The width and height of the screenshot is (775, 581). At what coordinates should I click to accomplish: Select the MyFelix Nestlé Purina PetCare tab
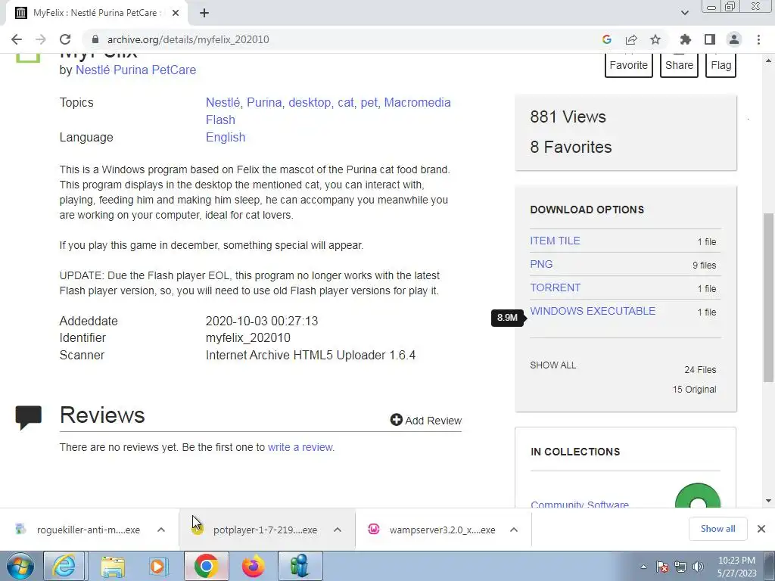click(x=94, y=14)
